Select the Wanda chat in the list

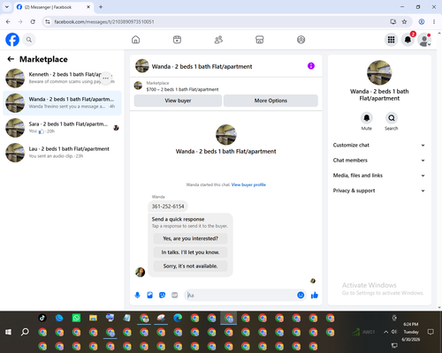pyautogui.click(x=62, y=103)
